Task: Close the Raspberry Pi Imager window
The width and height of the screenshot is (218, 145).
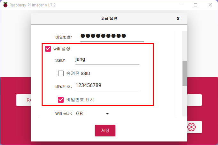Action: [210, 5]
